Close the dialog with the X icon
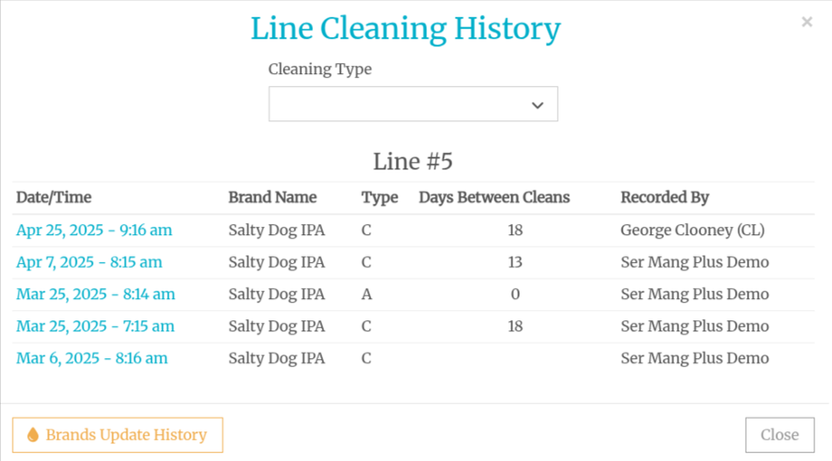This screenshot has height=461, width=832. pyautogui.click(x=807, y=22)
